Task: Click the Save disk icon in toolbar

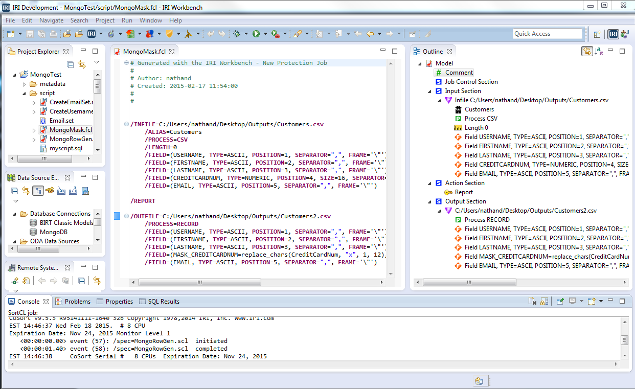Action: pyautogui.click(x=30, y=34)
